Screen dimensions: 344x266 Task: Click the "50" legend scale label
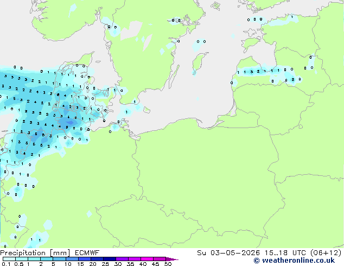coord(168,264)
